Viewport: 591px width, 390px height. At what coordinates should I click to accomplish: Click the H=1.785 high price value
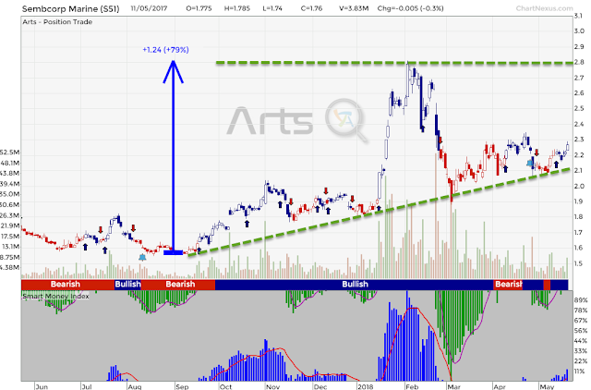coord(236,8)
